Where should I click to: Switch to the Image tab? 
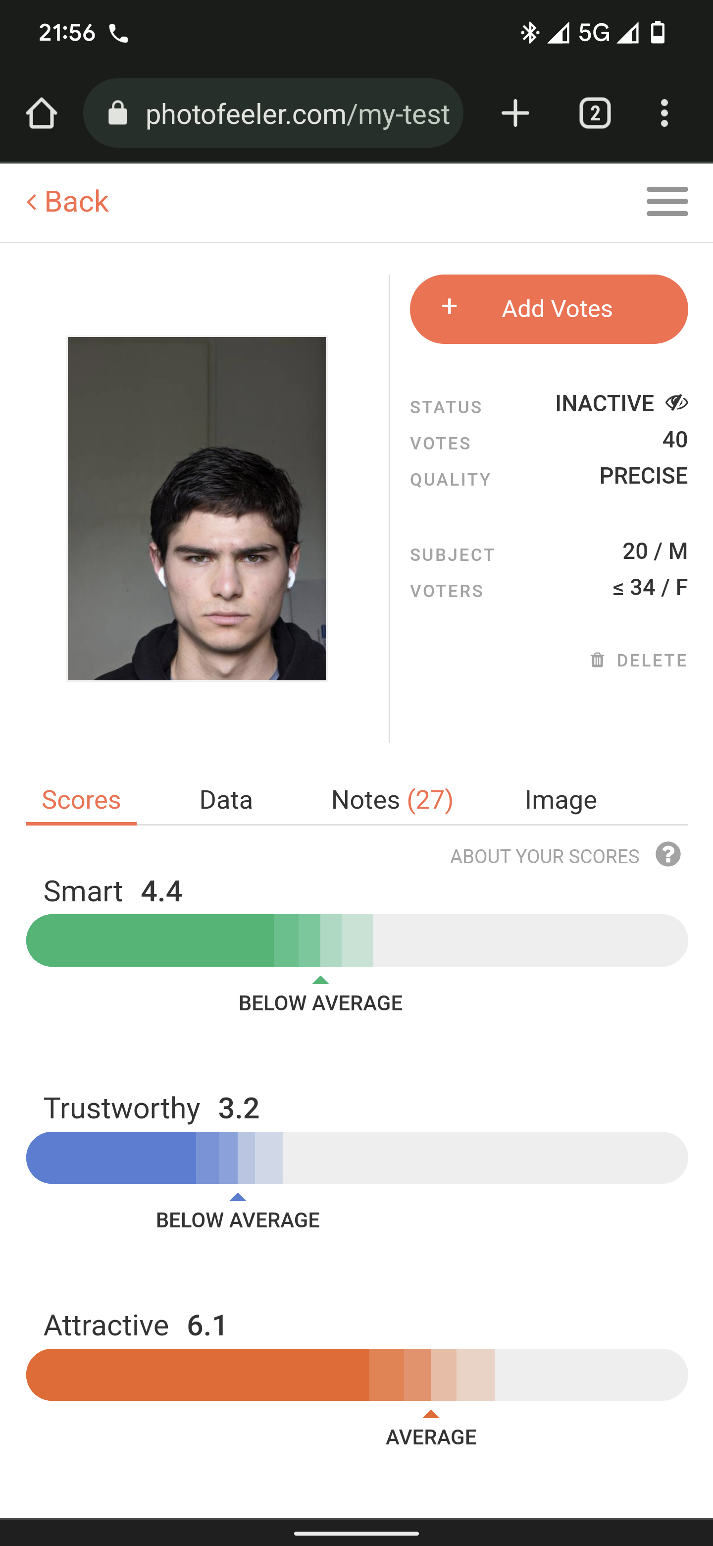point(560,800)
